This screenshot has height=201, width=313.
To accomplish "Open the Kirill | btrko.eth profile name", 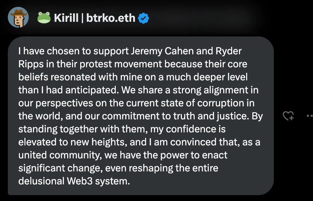I will pyautogui.click(x=95, y=18).
